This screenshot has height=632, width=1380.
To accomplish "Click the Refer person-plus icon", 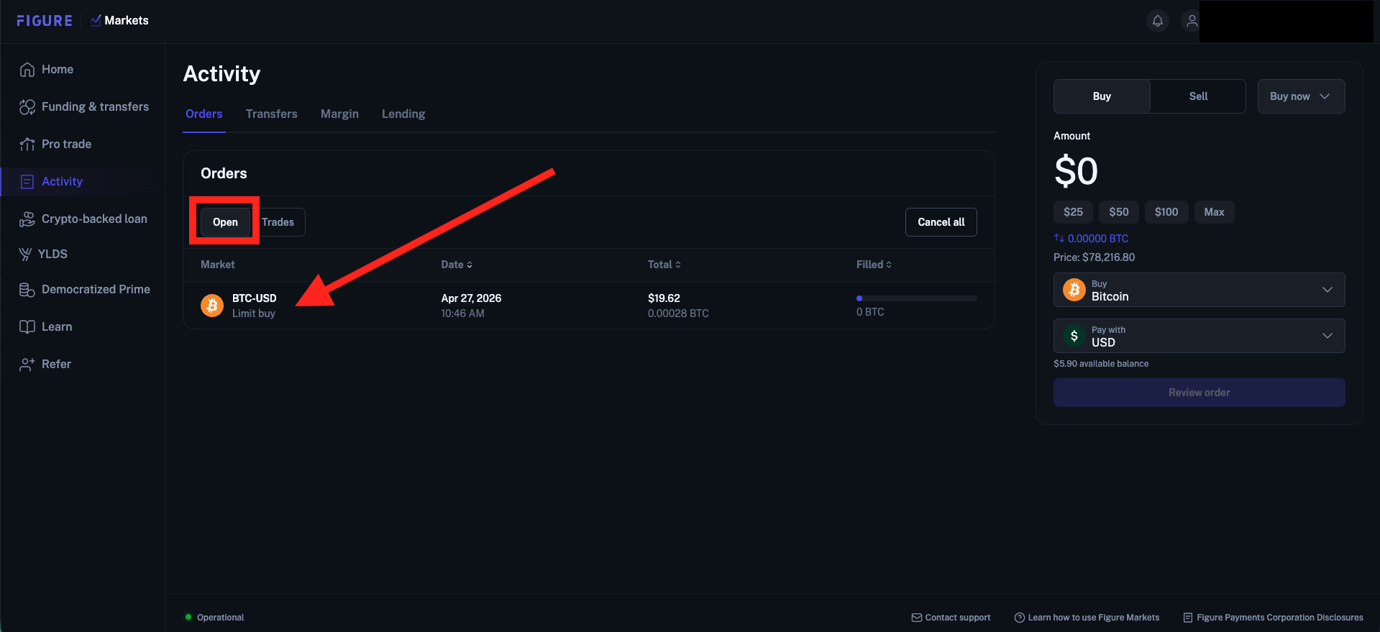I will click(x=27, y=365).
